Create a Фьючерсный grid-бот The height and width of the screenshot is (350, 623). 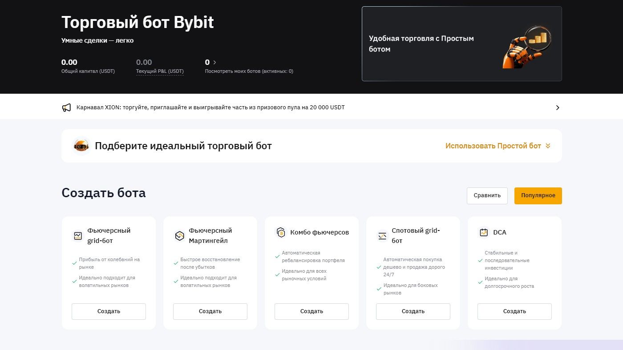(x=109, y=311)
